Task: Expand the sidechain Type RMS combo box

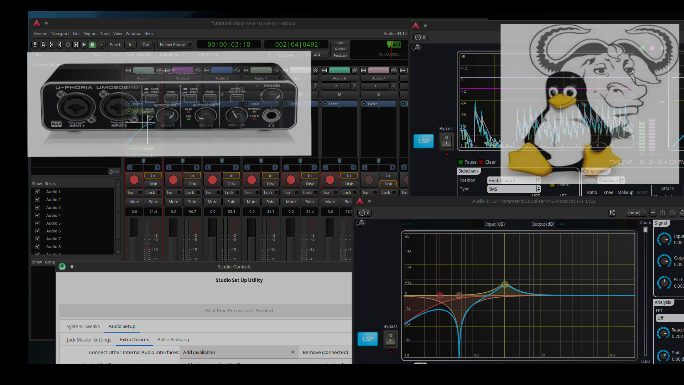Action: coord(514,189)
